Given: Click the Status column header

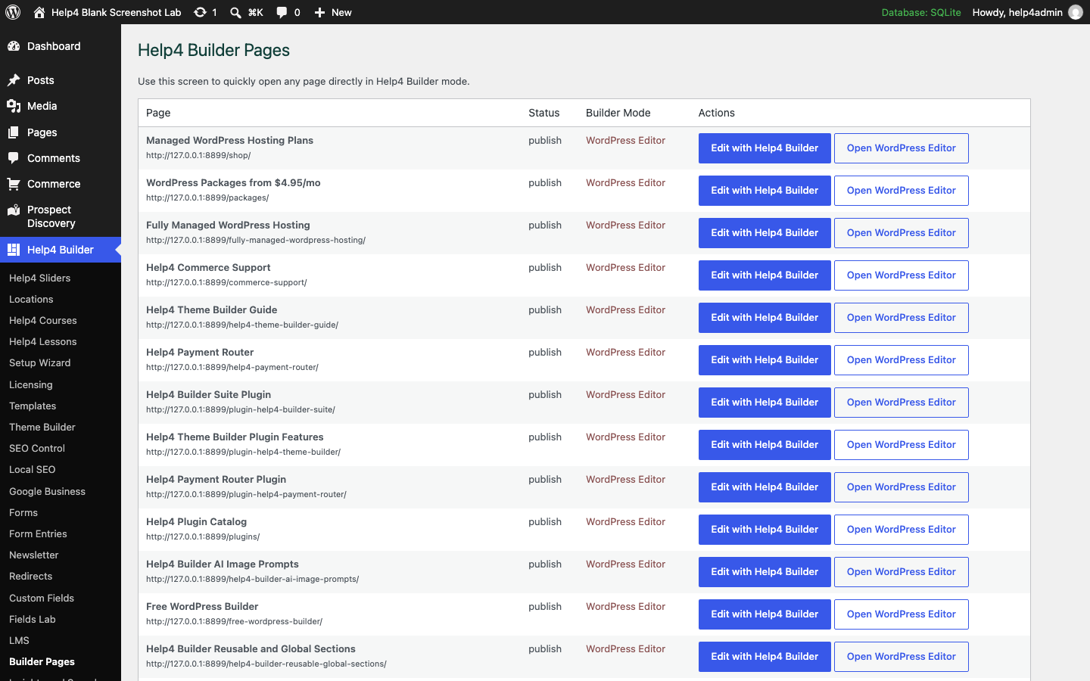Looking at the screenshot, I should tap(543, 113).
